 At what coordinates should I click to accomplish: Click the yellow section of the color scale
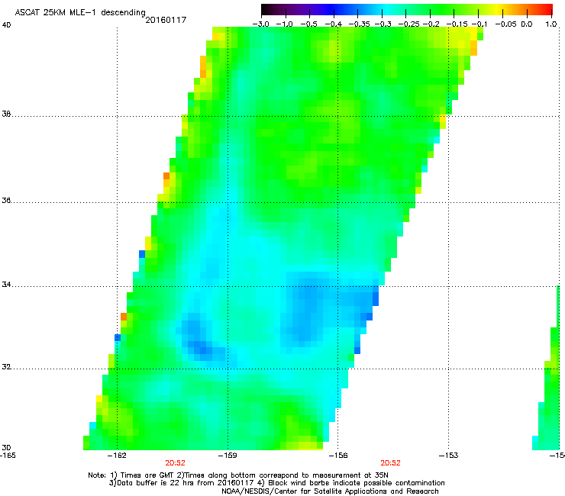(x=499, y=9)
